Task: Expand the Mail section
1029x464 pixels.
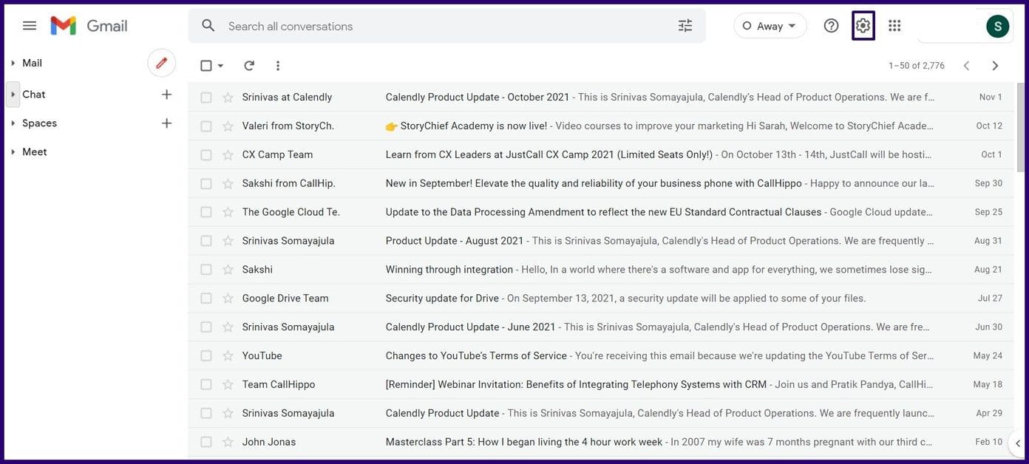Action: 13,64
